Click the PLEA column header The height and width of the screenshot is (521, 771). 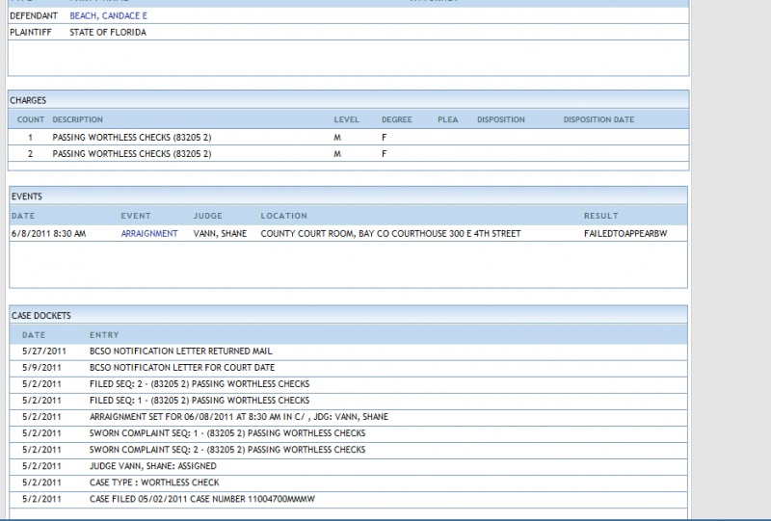448,119
